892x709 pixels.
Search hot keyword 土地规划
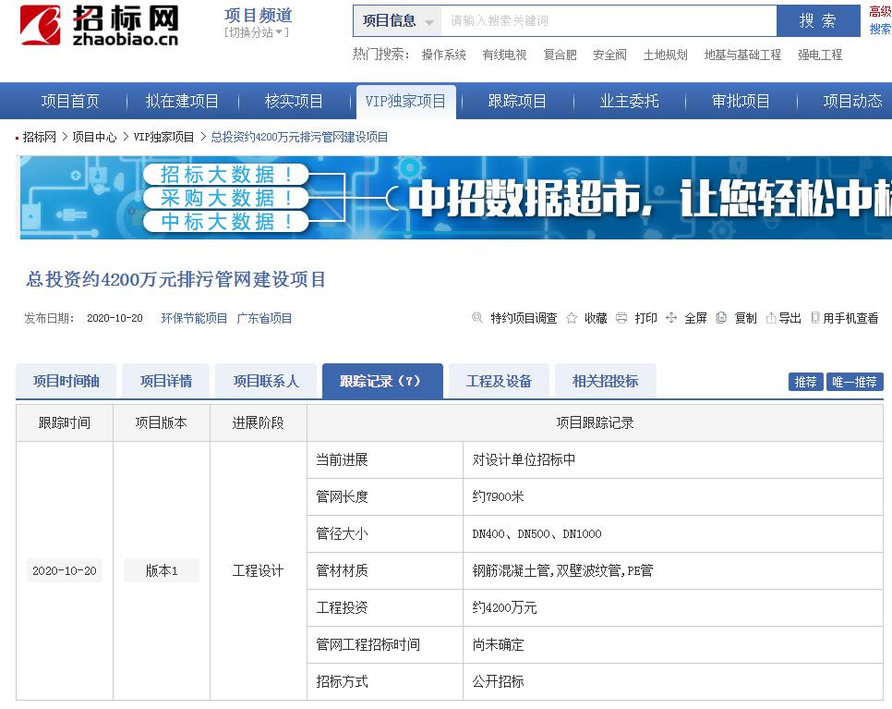pyautogui.click(x=665, y=55)
